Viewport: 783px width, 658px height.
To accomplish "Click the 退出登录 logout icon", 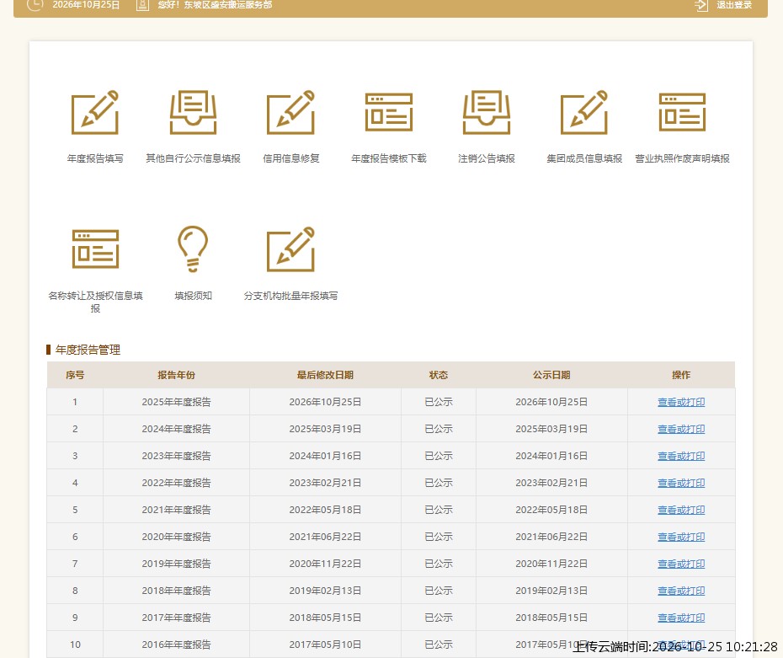I will point(701,5).
